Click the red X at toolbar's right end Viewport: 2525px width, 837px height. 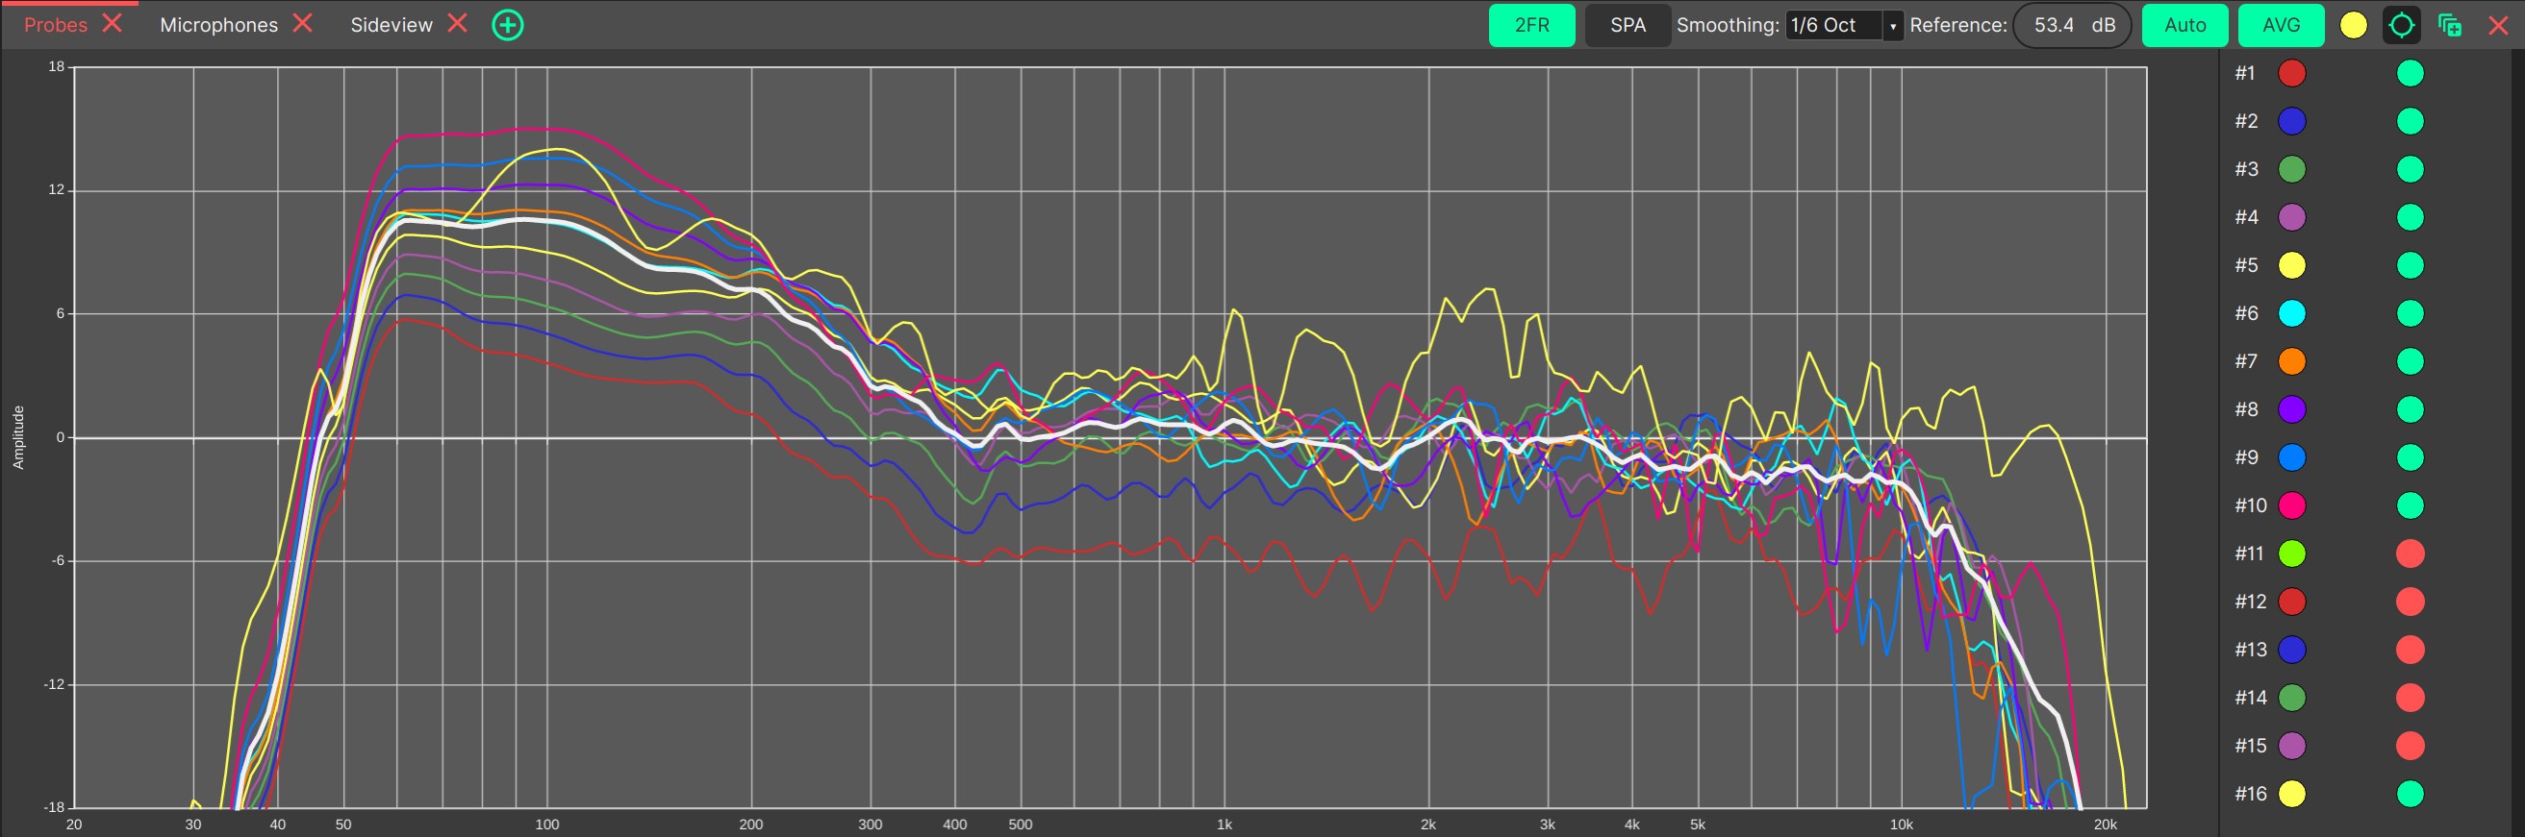(x=2498, y=25)
